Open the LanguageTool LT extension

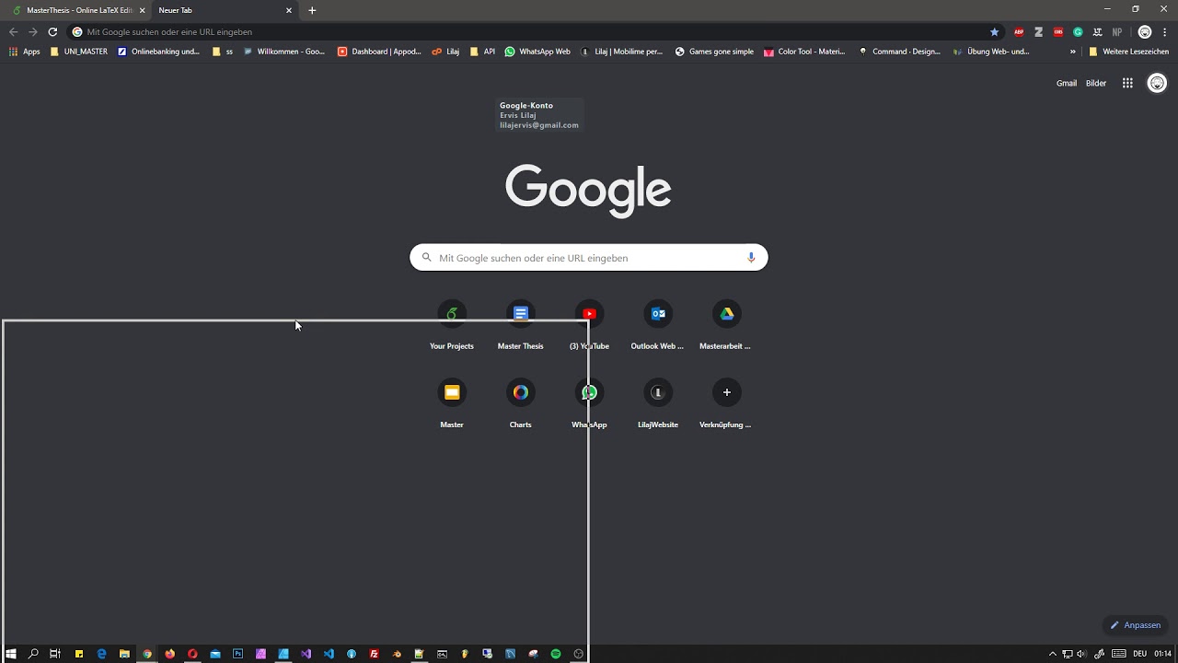point(1097,31)
